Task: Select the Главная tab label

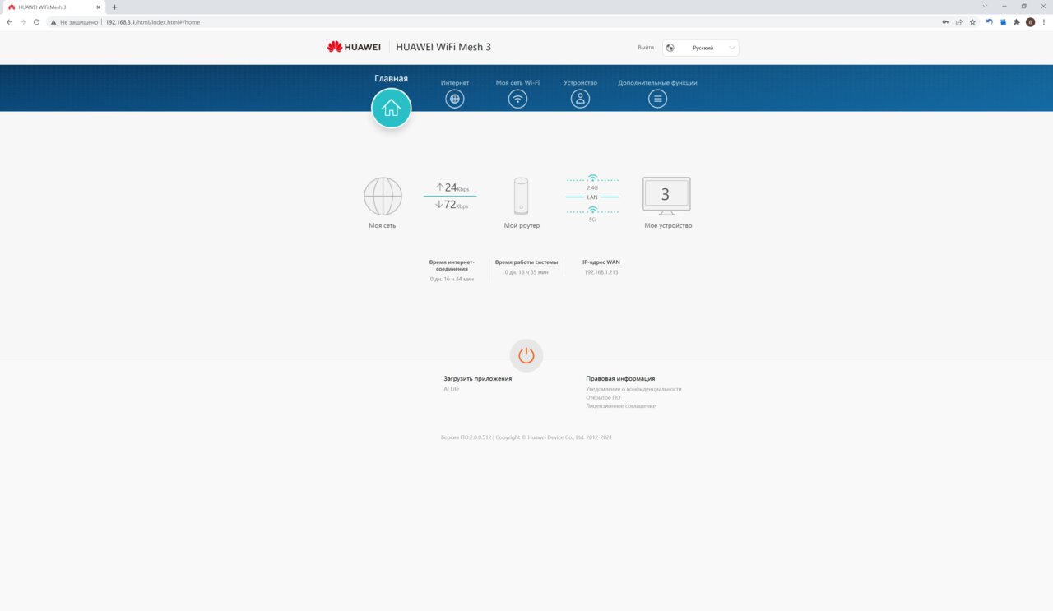Action: click(391, 79)
